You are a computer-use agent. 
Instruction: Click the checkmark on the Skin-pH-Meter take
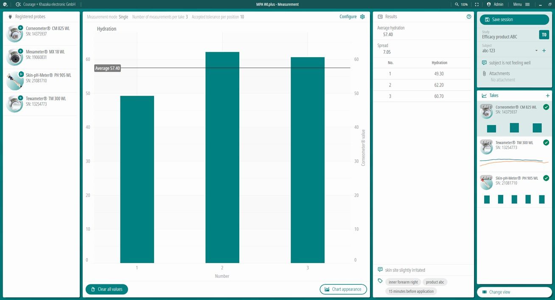pos(546,178)
